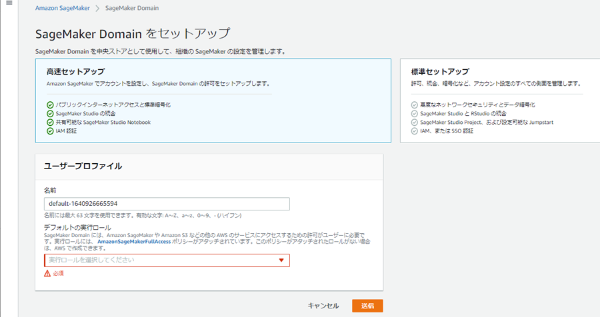Go to Amazon SageMaker breadcrumb link
Viewport: 600px width, 317px height.
tap(63, 8)
